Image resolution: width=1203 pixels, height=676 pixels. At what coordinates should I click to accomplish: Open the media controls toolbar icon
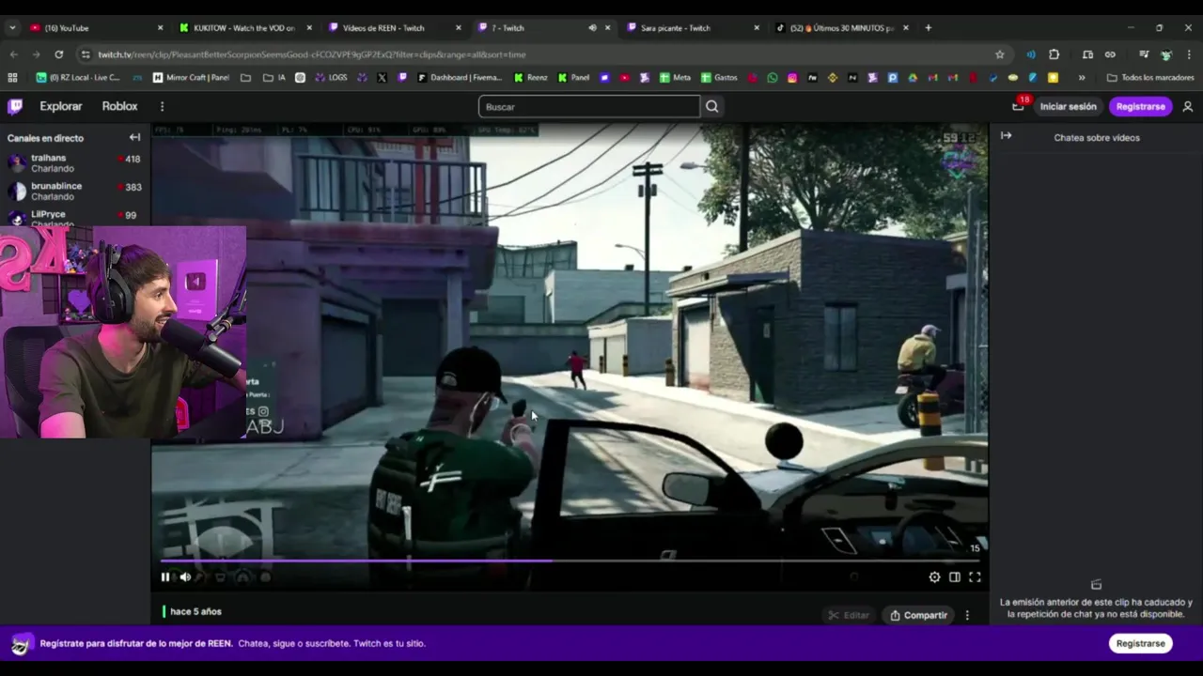tap(1144, 54)
